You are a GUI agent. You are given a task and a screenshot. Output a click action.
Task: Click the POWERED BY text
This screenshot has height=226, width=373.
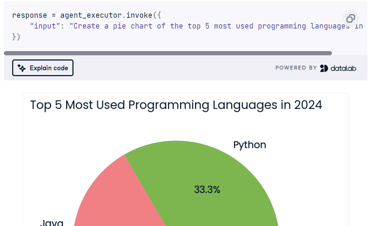[x=296, y=68]
